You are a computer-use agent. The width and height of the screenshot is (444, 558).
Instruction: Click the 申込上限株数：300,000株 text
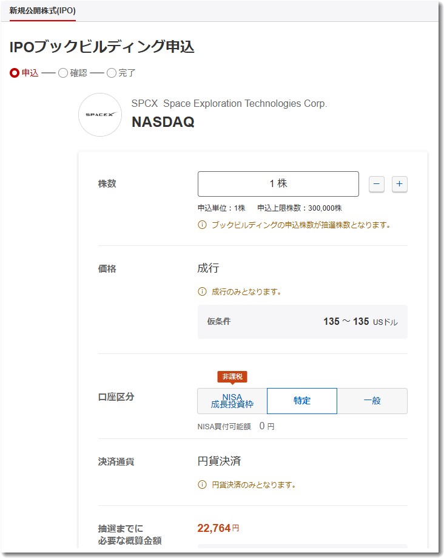pos(299,208)
